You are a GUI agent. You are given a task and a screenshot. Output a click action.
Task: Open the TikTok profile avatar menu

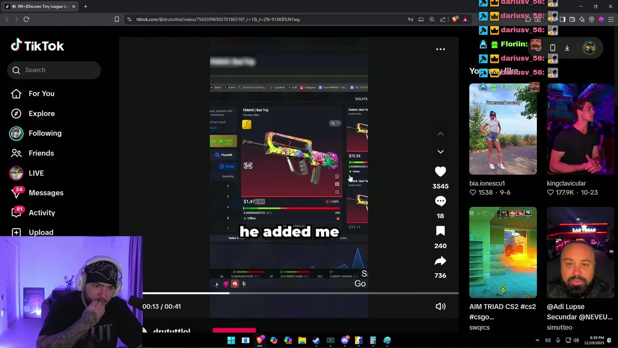(589, 48)
